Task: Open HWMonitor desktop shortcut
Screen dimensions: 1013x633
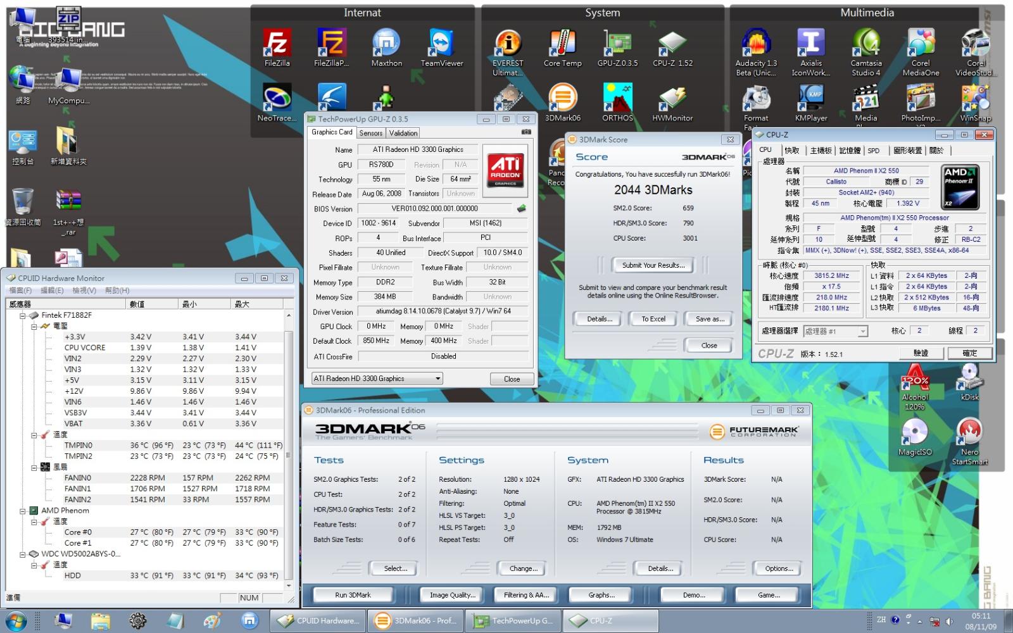Action: (x=672, y=103)
